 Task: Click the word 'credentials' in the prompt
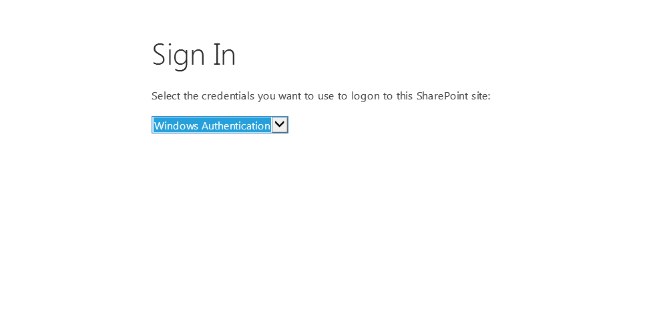tap(228, 96)
